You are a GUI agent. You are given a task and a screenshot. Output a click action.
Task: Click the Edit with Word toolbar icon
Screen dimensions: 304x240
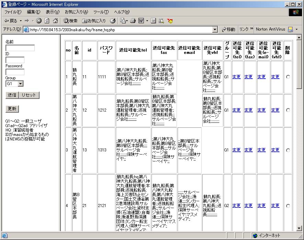141,21
